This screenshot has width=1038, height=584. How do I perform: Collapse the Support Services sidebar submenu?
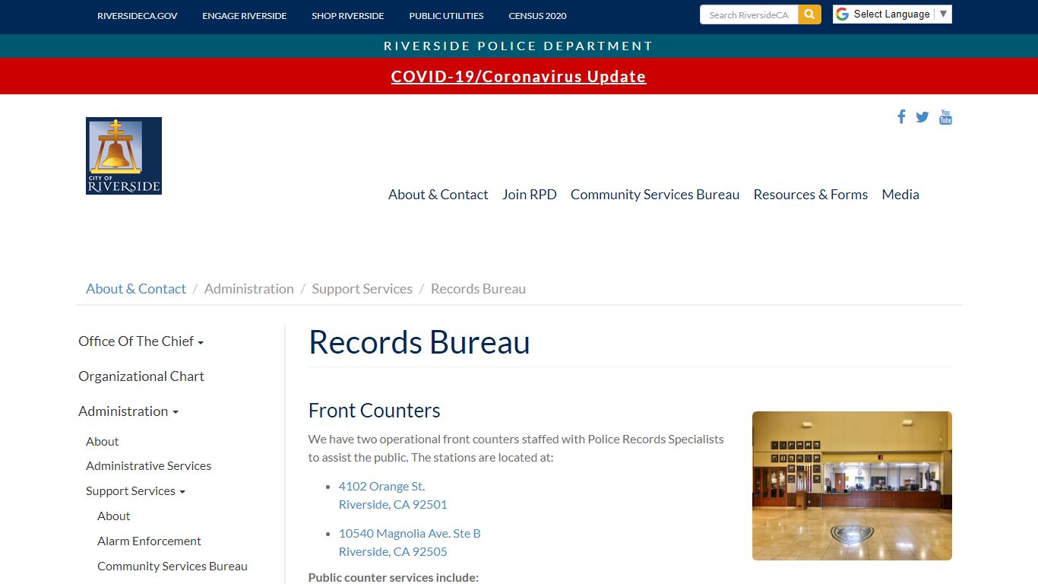pyautogui.click(x=135, y=491)
